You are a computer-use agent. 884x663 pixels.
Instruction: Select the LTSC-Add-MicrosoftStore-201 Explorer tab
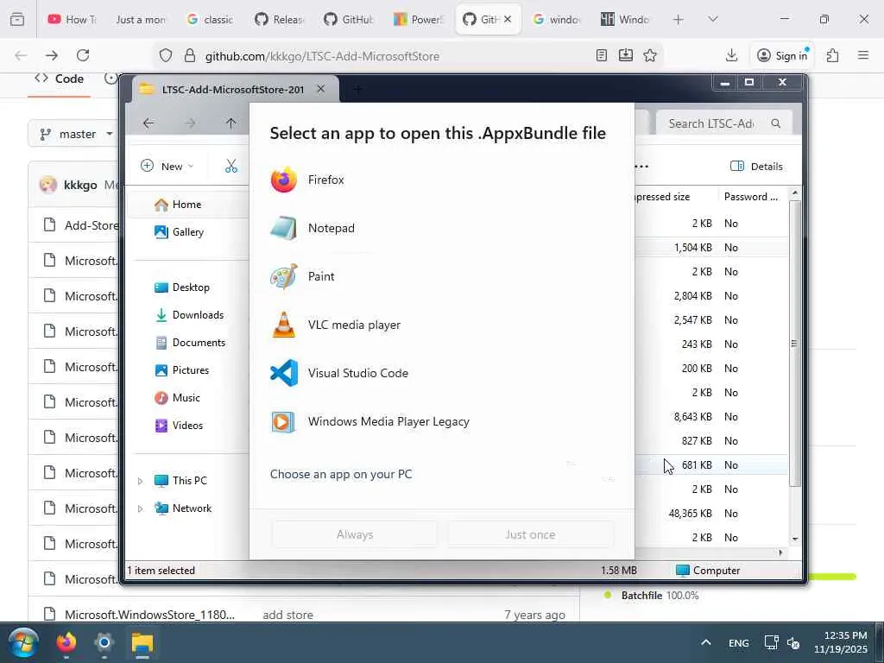(x=232, y=89)
